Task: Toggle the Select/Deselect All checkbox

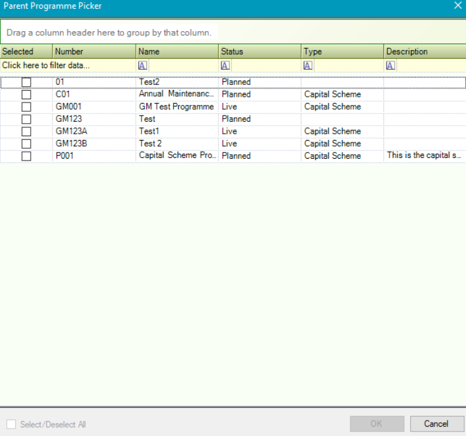Action: [11, 424]
